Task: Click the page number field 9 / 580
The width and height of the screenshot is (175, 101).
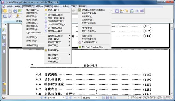Action: pos(55,98)
